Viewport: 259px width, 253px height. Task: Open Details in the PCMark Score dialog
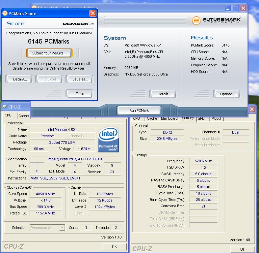click(x=18, y=79)
